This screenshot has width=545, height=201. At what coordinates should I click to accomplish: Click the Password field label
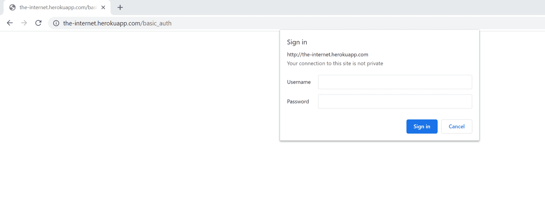click(x=298, y=101)
